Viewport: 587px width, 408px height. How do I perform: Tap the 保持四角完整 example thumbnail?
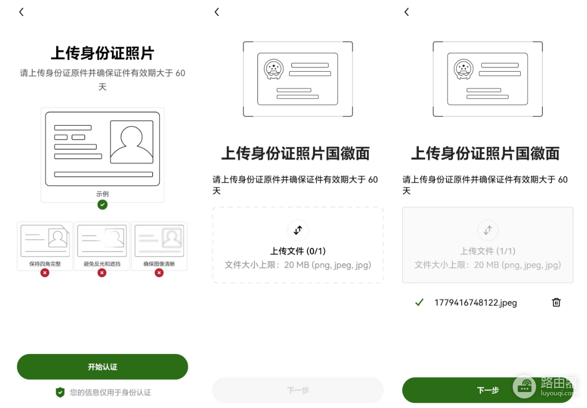coord(45,246)
